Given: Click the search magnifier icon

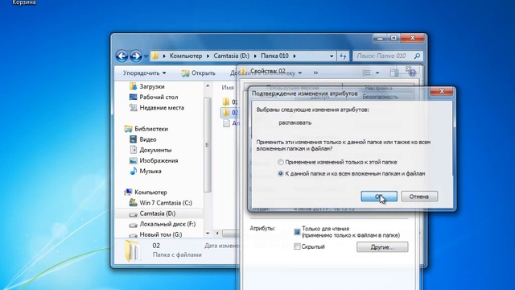Looking at the screenshot, I should pos(417,56).
